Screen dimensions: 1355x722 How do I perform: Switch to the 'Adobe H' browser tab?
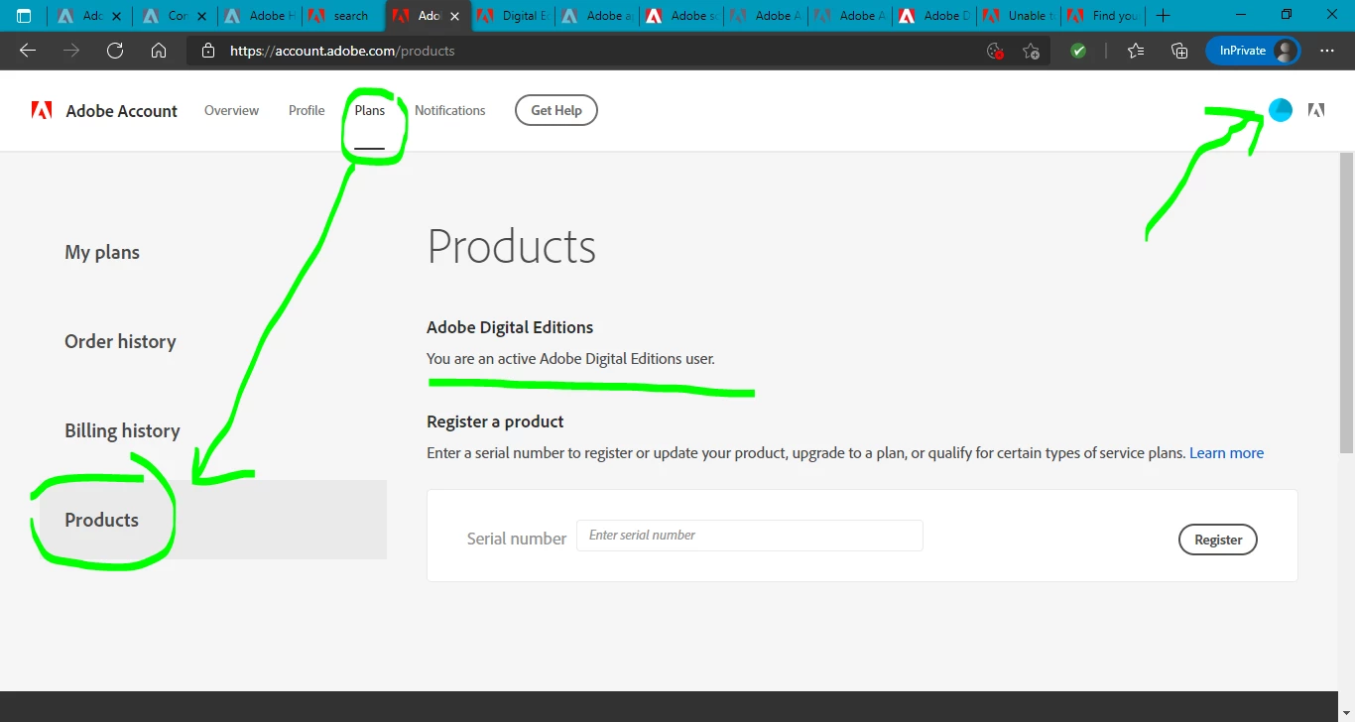258,16
